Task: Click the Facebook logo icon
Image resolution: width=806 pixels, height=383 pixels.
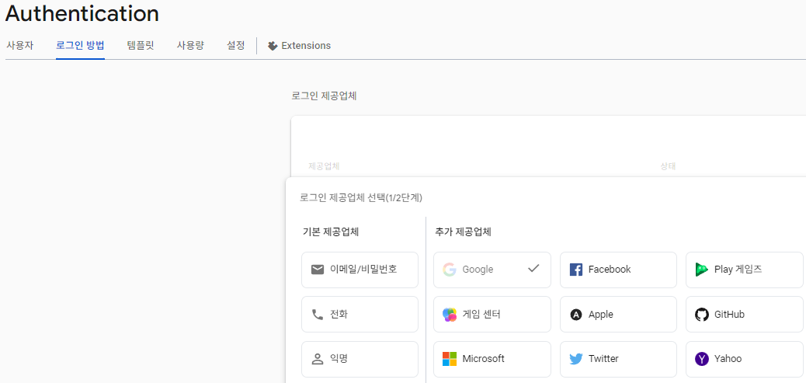Action: pyautogui.click(x=575, y=270)
